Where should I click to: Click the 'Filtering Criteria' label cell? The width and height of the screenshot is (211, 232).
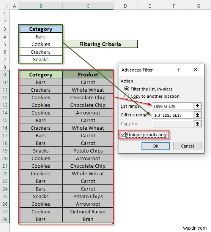tap(100, 44)
